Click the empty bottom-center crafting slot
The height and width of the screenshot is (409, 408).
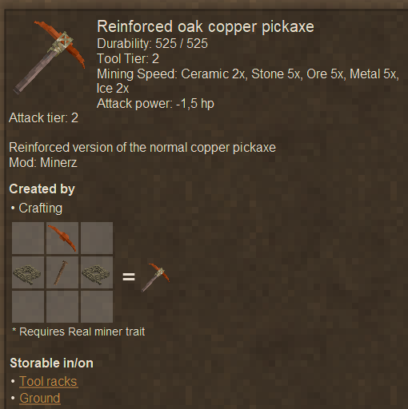[62, 307]
